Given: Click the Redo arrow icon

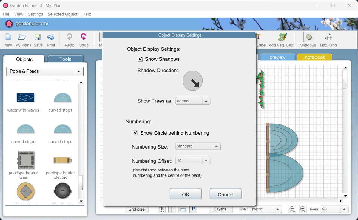Looking at the screenshot, I should [69, 37].
